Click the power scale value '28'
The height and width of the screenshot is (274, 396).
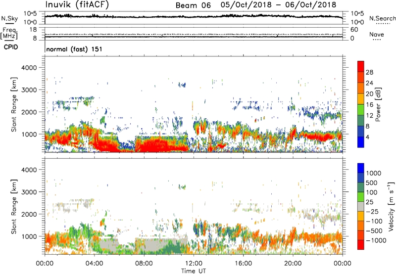pos(369,72)
